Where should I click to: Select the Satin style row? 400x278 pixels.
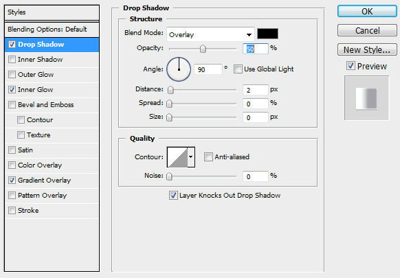pos(52,150)
